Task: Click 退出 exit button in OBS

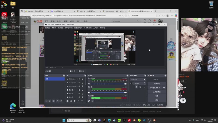Action: coord(157,100)
